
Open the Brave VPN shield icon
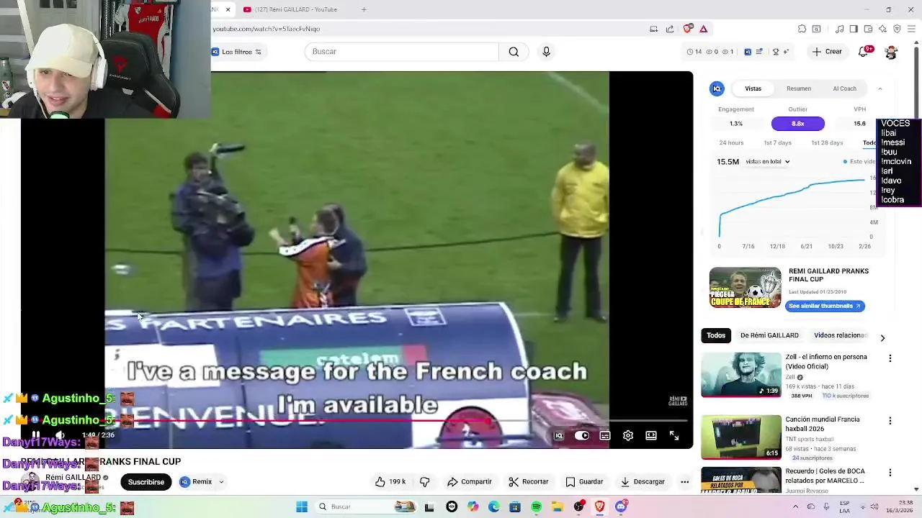click(x=897, y=29)
